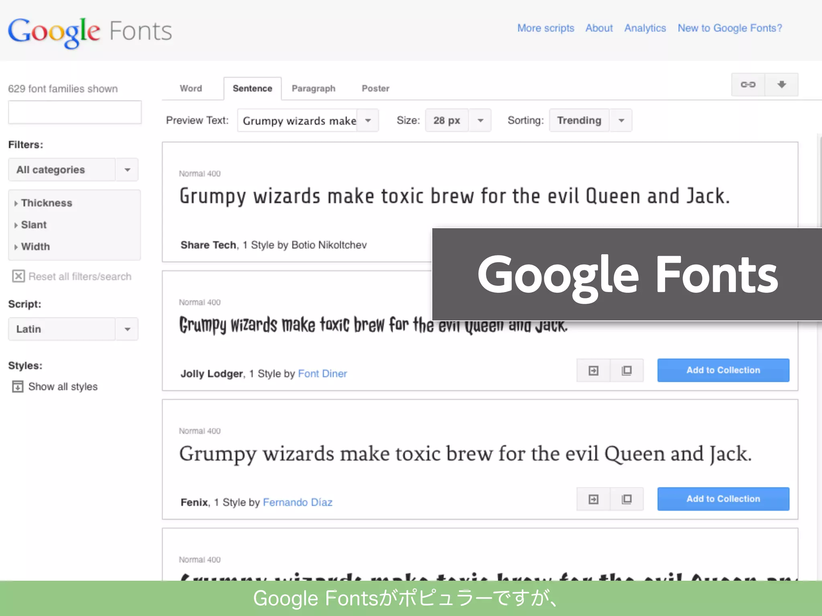Click Reset all filters/search text
Viewport: 822px width, 616px height.
click(80, 277)
